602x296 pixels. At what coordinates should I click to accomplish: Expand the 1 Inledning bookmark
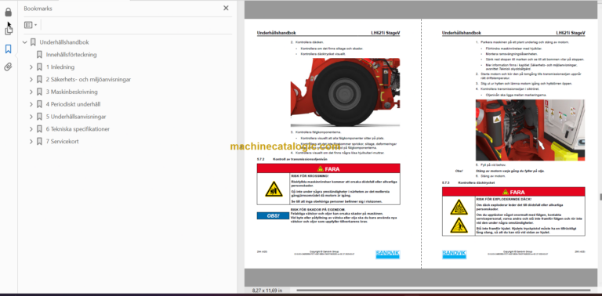(x=31, y=67)
